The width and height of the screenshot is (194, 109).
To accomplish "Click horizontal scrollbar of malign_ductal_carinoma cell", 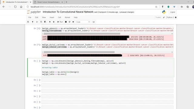I will [x=79, y=52].
